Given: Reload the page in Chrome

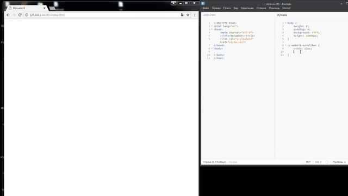Looking at the screenshot, I should point(20,15).
